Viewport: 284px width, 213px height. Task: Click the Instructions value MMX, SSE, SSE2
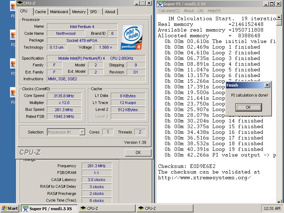[x=96, y=79]
